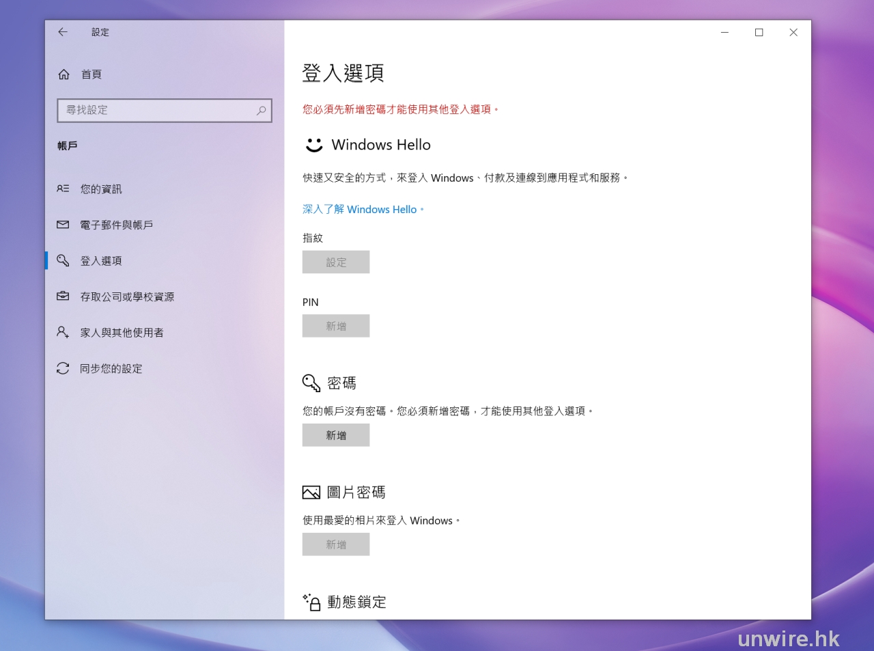
Task: Click the Home (首頁) house icon
Action: [64, 74]
